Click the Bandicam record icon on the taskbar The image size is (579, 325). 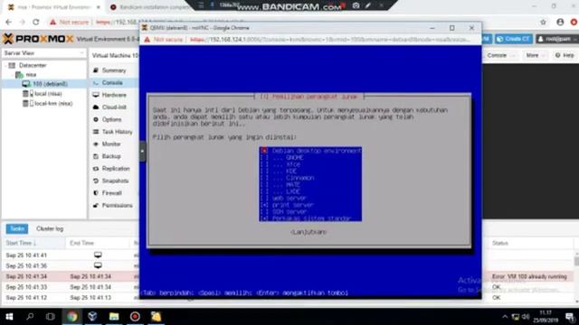(135, 317)
